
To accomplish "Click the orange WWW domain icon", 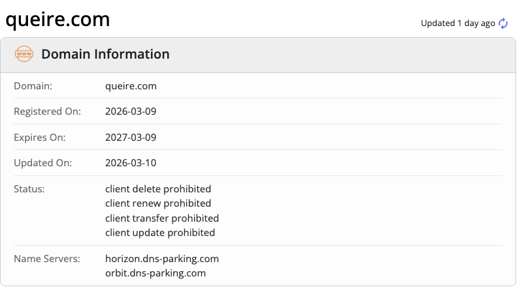I will click(24, 54).
